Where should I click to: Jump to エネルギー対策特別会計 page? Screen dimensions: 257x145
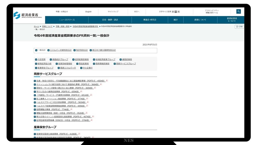[x=61, y=50]
